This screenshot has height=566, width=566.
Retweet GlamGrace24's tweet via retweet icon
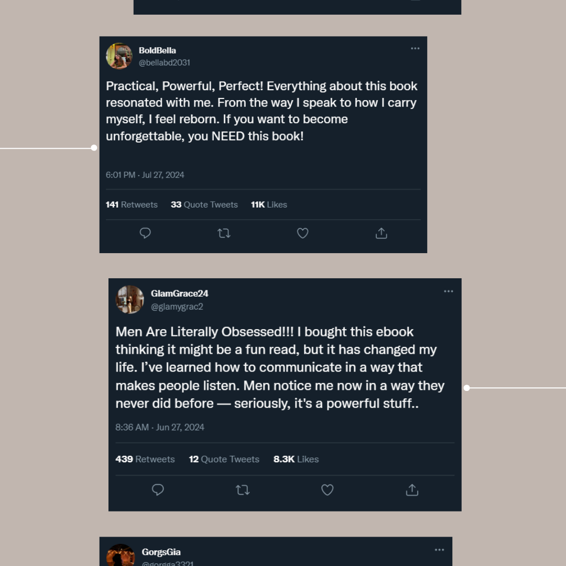[x=243, y=490]
